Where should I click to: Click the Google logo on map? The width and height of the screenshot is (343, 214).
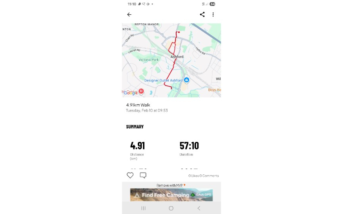[x=130, y=93]
